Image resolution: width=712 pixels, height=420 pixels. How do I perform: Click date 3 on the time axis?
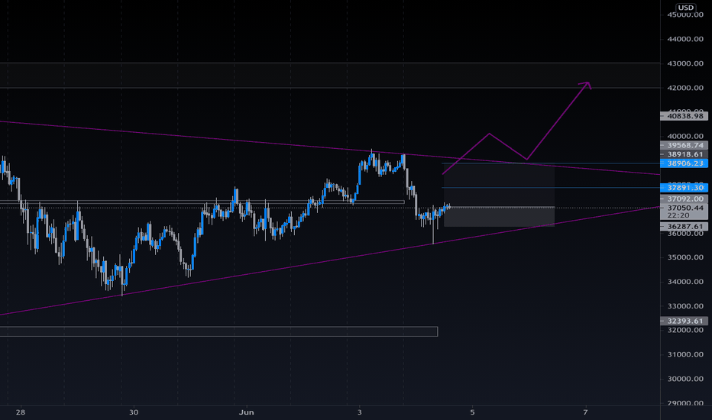point(360,412)
